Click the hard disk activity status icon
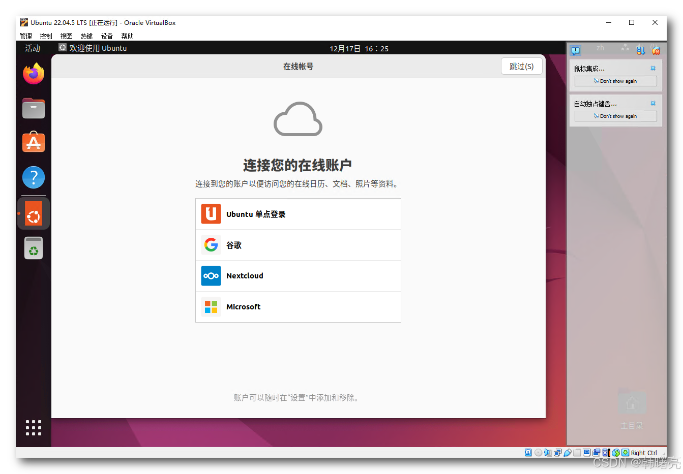 pos(527,452)
